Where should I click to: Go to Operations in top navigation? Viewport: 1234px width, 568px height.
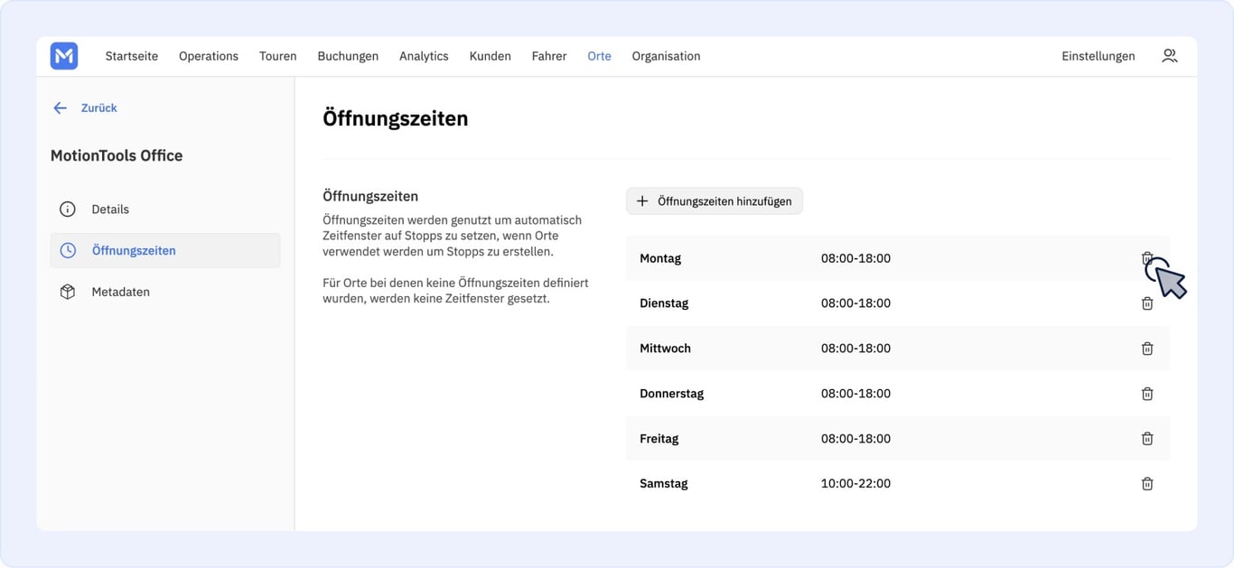pos(209,56)
